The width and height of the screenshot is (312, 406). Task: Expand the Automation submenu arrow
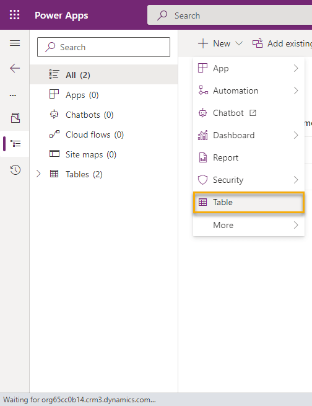coord(296,90)
